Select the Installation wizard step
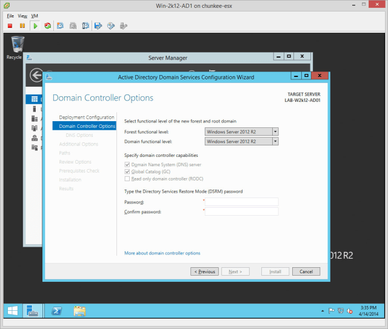Screen dimensions: 388x329 click(70, 179)
